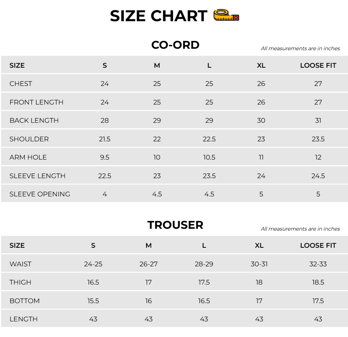The width and height of the screenshot is (348, 337).
Task: Click the measuring tape icon beside title
Action: point(226,15)
